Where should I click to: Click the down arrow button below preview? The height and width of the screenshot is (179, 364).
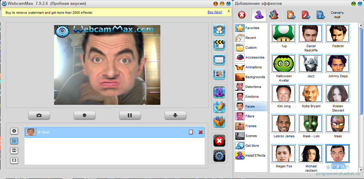point(175,115)
